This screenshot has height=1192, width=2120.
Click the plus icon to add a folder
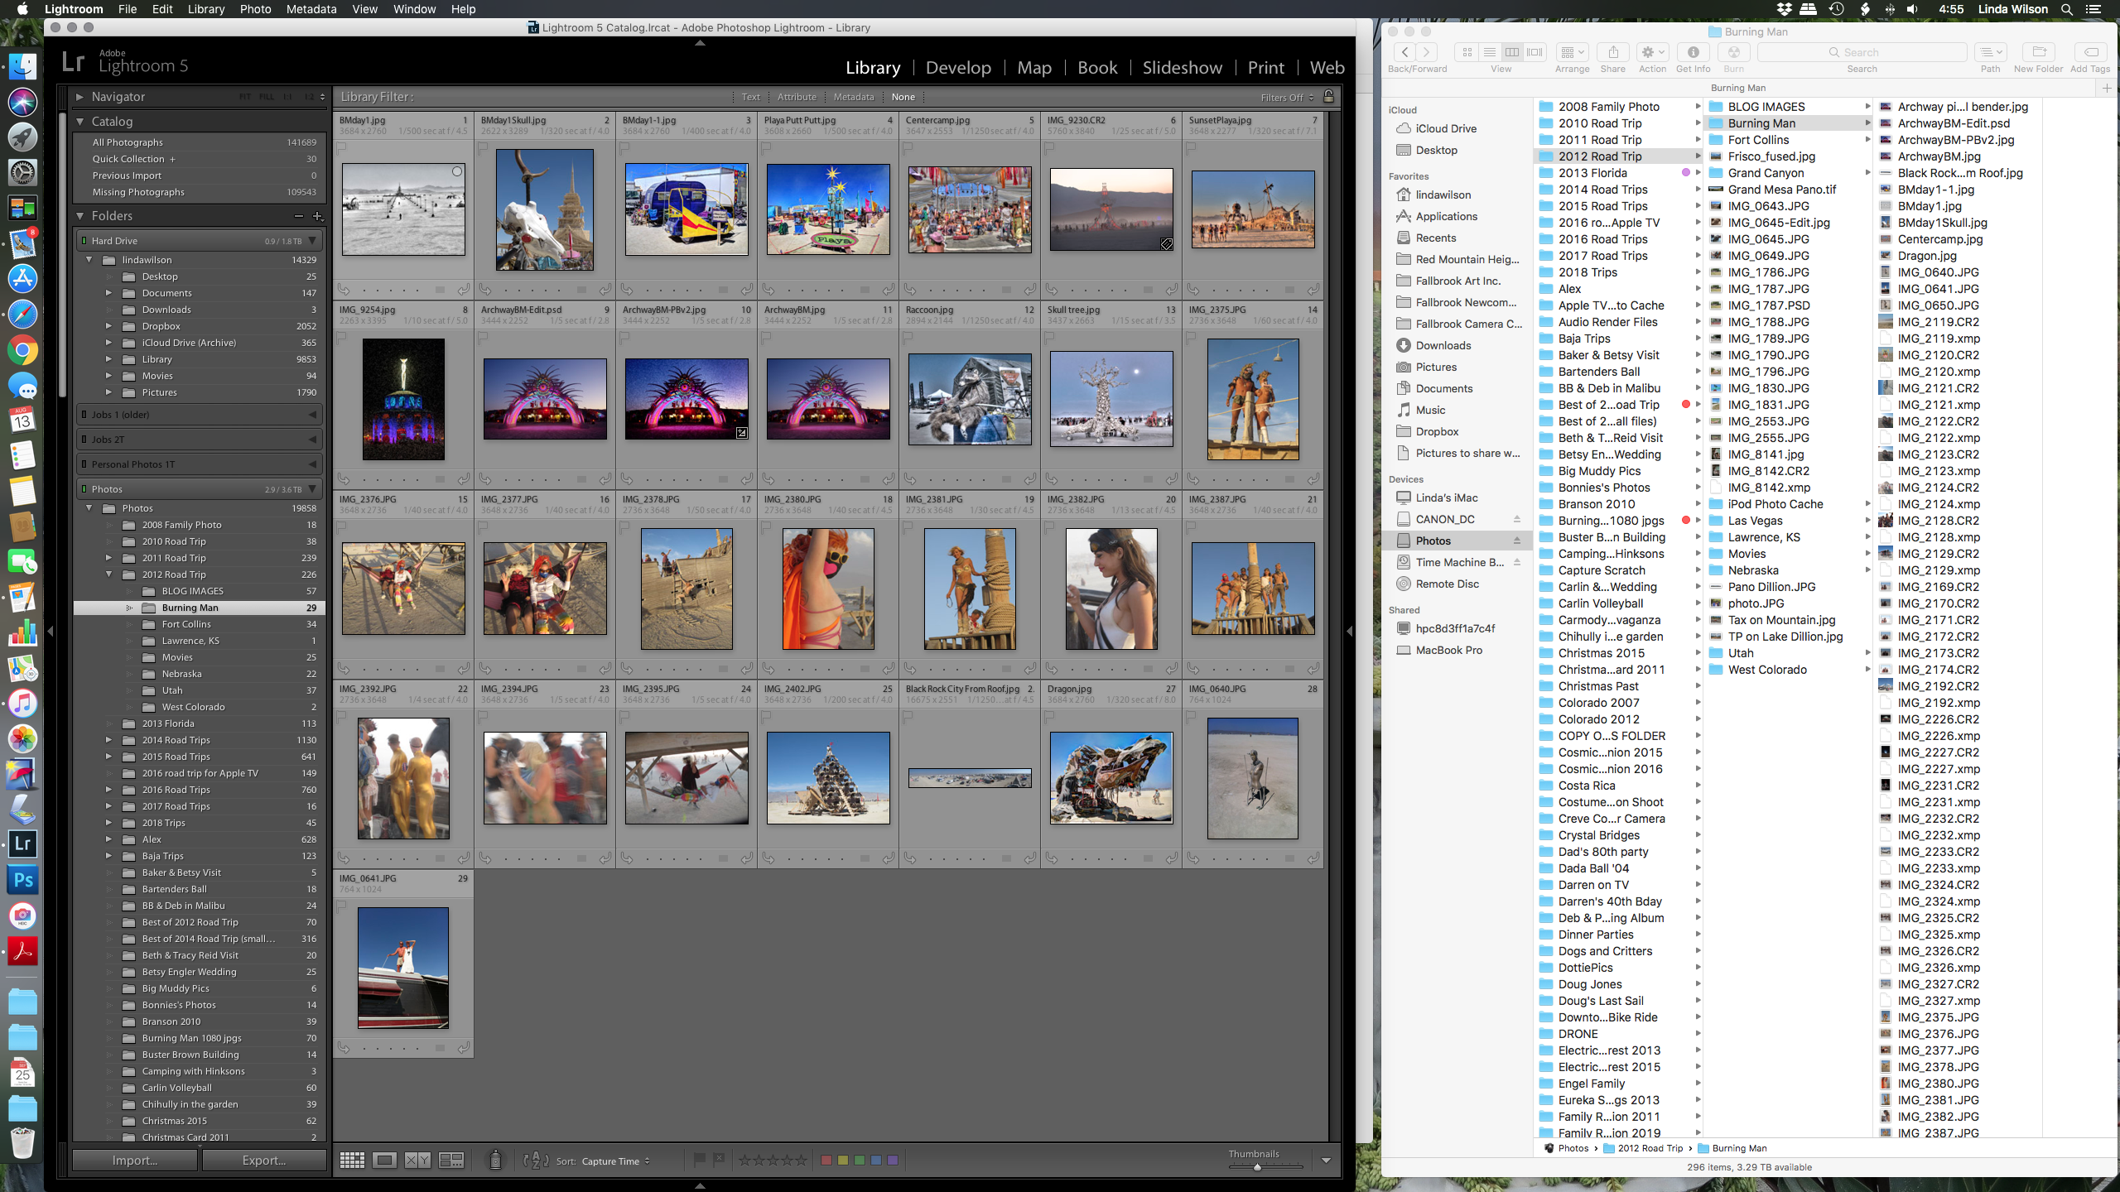[x=317, y=216]
